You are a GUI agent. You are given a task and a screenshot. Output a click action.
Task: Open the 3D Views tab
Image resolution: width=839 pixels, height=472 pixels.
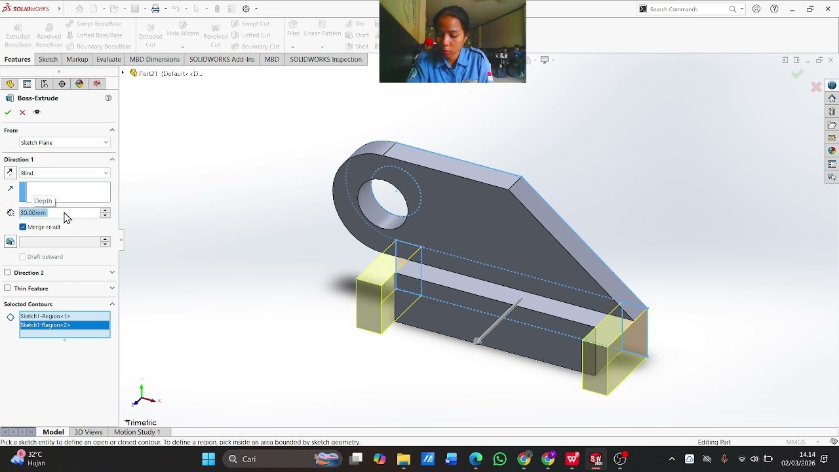[88, 432]
